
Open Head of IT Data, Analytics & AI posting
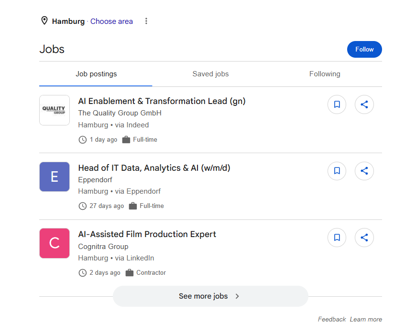click(154, 168)
